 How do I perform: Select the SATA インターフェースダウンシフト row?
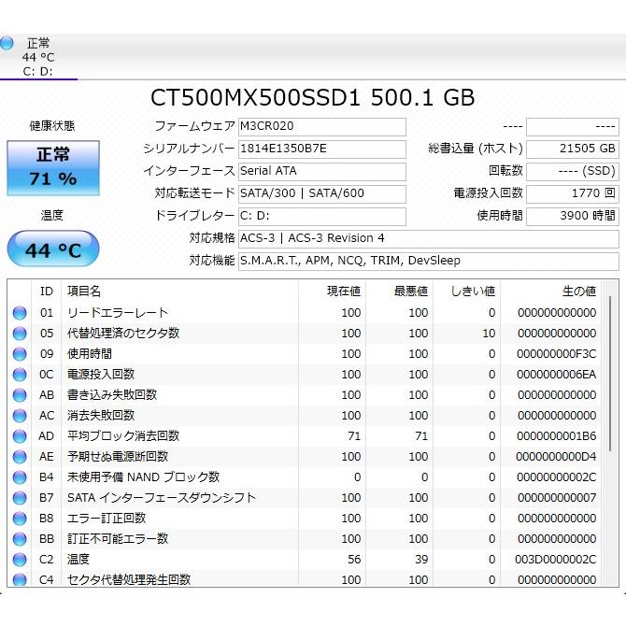(305, 498)
